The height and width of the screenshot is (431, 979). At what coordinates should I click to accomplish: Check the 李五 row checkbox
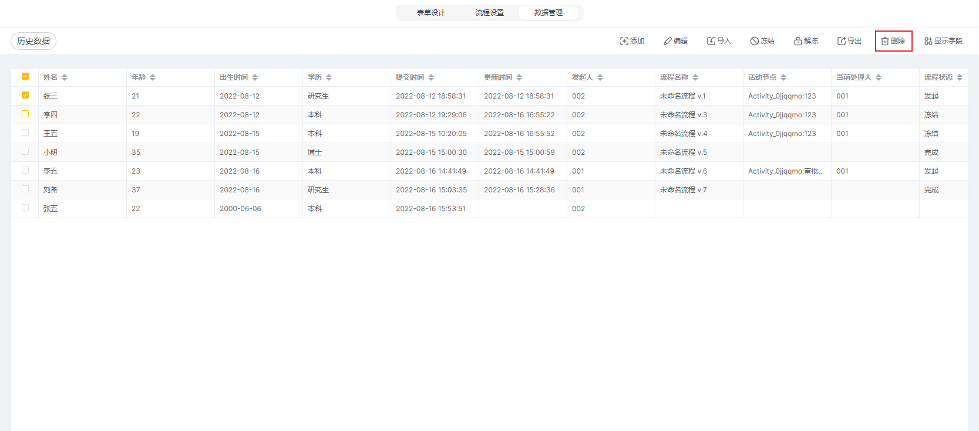tap(25, 170)
